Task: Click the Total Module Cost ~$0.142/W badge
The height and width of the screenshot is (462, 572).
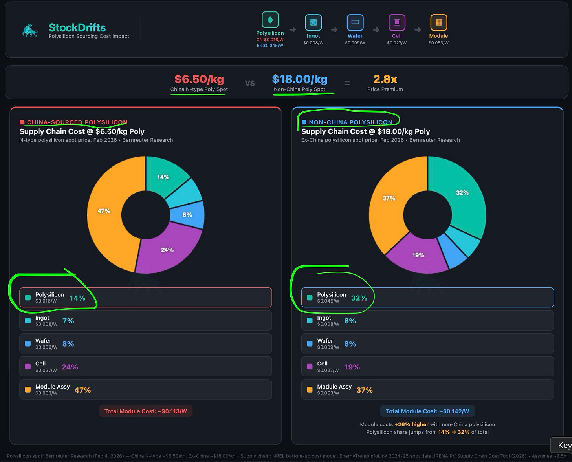Action: pyautogui.click(x=427, y=411)
